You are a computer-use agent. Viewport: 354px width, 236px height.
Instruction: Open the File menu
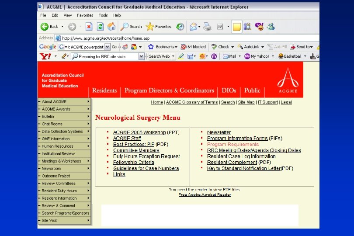click(x=43, y=15)
